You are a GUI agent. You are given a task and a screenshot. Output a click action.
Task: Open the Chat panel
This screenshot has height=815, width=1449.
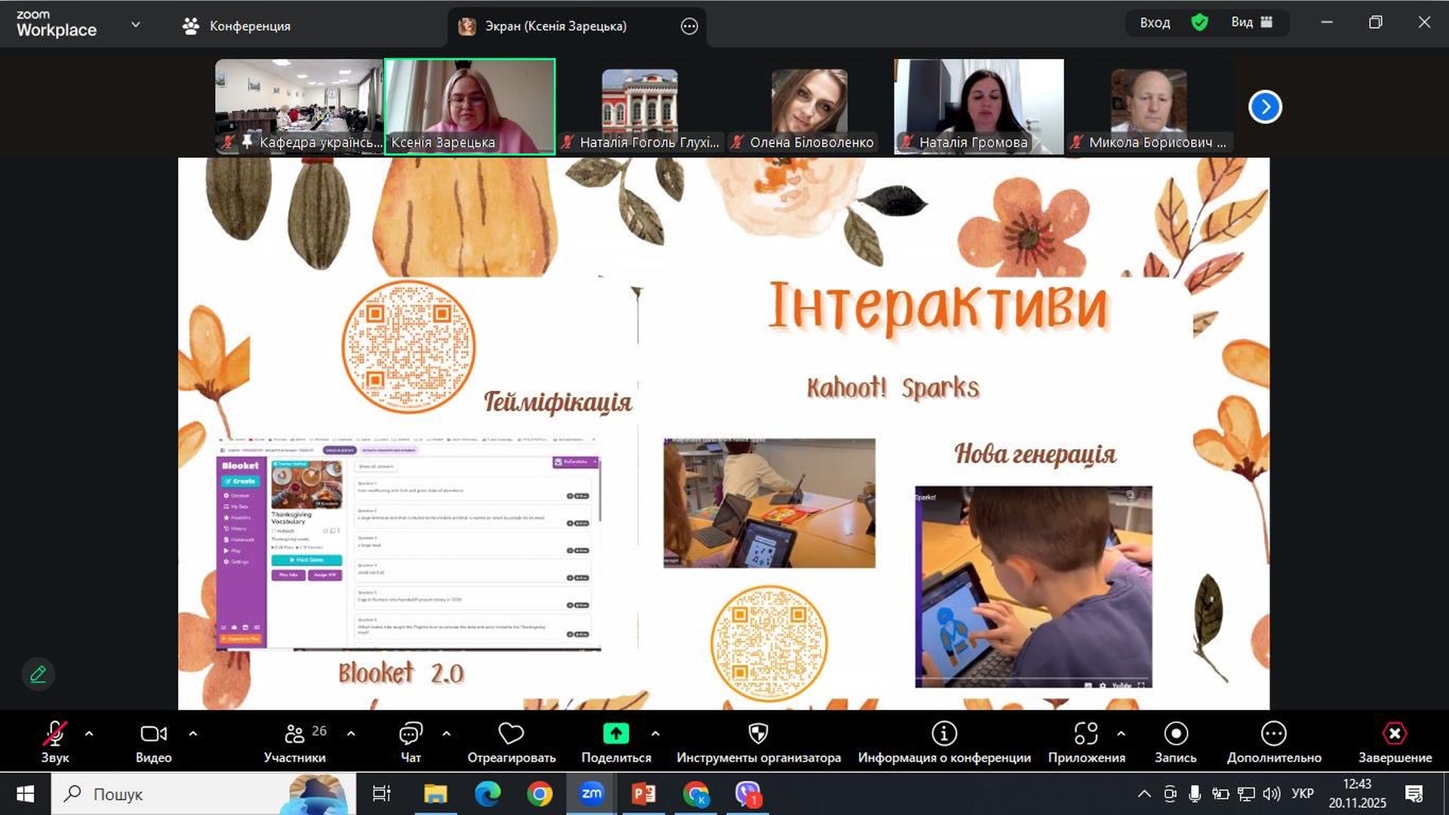411,734
